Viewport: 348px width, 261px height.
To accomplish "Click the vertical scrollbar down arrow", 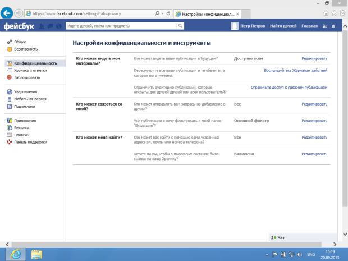I will (345, 234).
